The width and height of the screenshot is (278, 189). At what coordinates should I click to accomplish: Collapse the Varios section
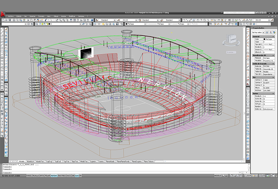(x=273, y=93)
